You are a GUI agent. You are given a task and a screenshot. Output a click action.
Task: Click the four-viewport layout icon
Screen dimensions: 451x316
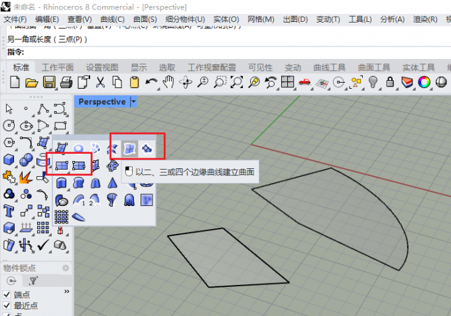(287, 82)
